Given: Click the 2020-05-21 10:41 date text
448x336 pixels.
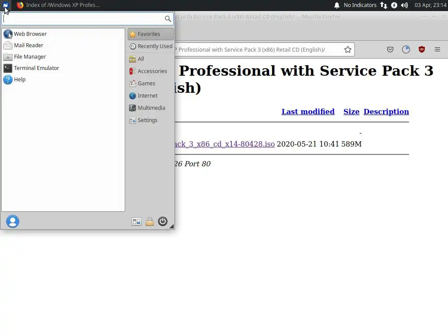Looking at the screenshot, I should pos(308,144).
